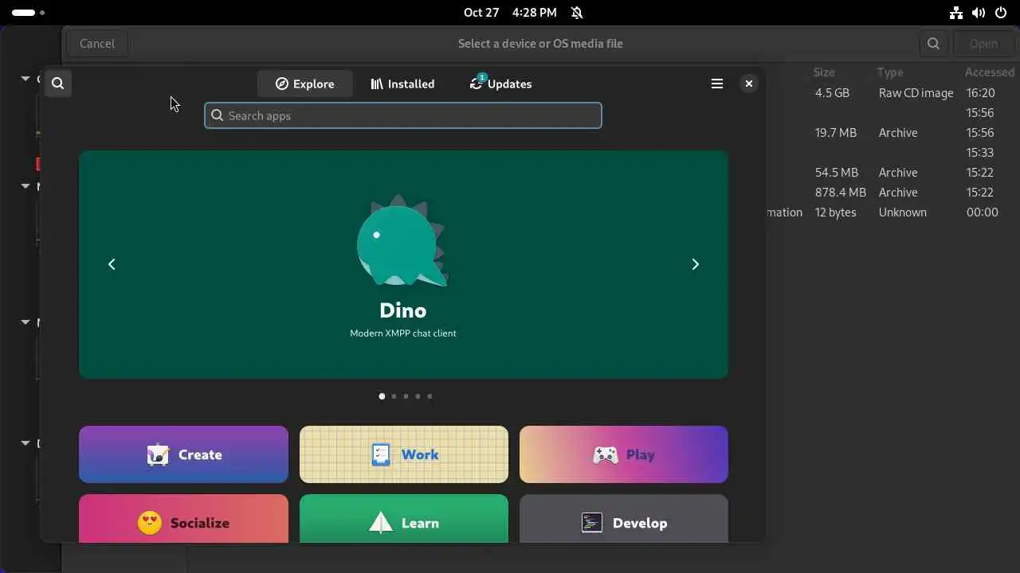Click the Open button in file chooser

pyautogui.click(x=983, y=44)
